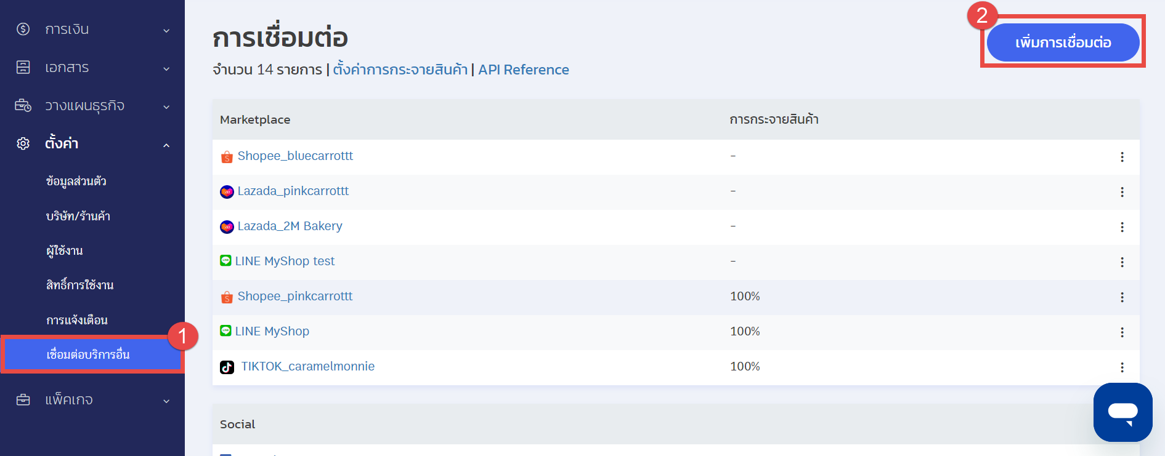This screenshot has width=1165, height=456.
Task: Open three-dot menu for LINE MyShop test
Action: [1122, 262]
